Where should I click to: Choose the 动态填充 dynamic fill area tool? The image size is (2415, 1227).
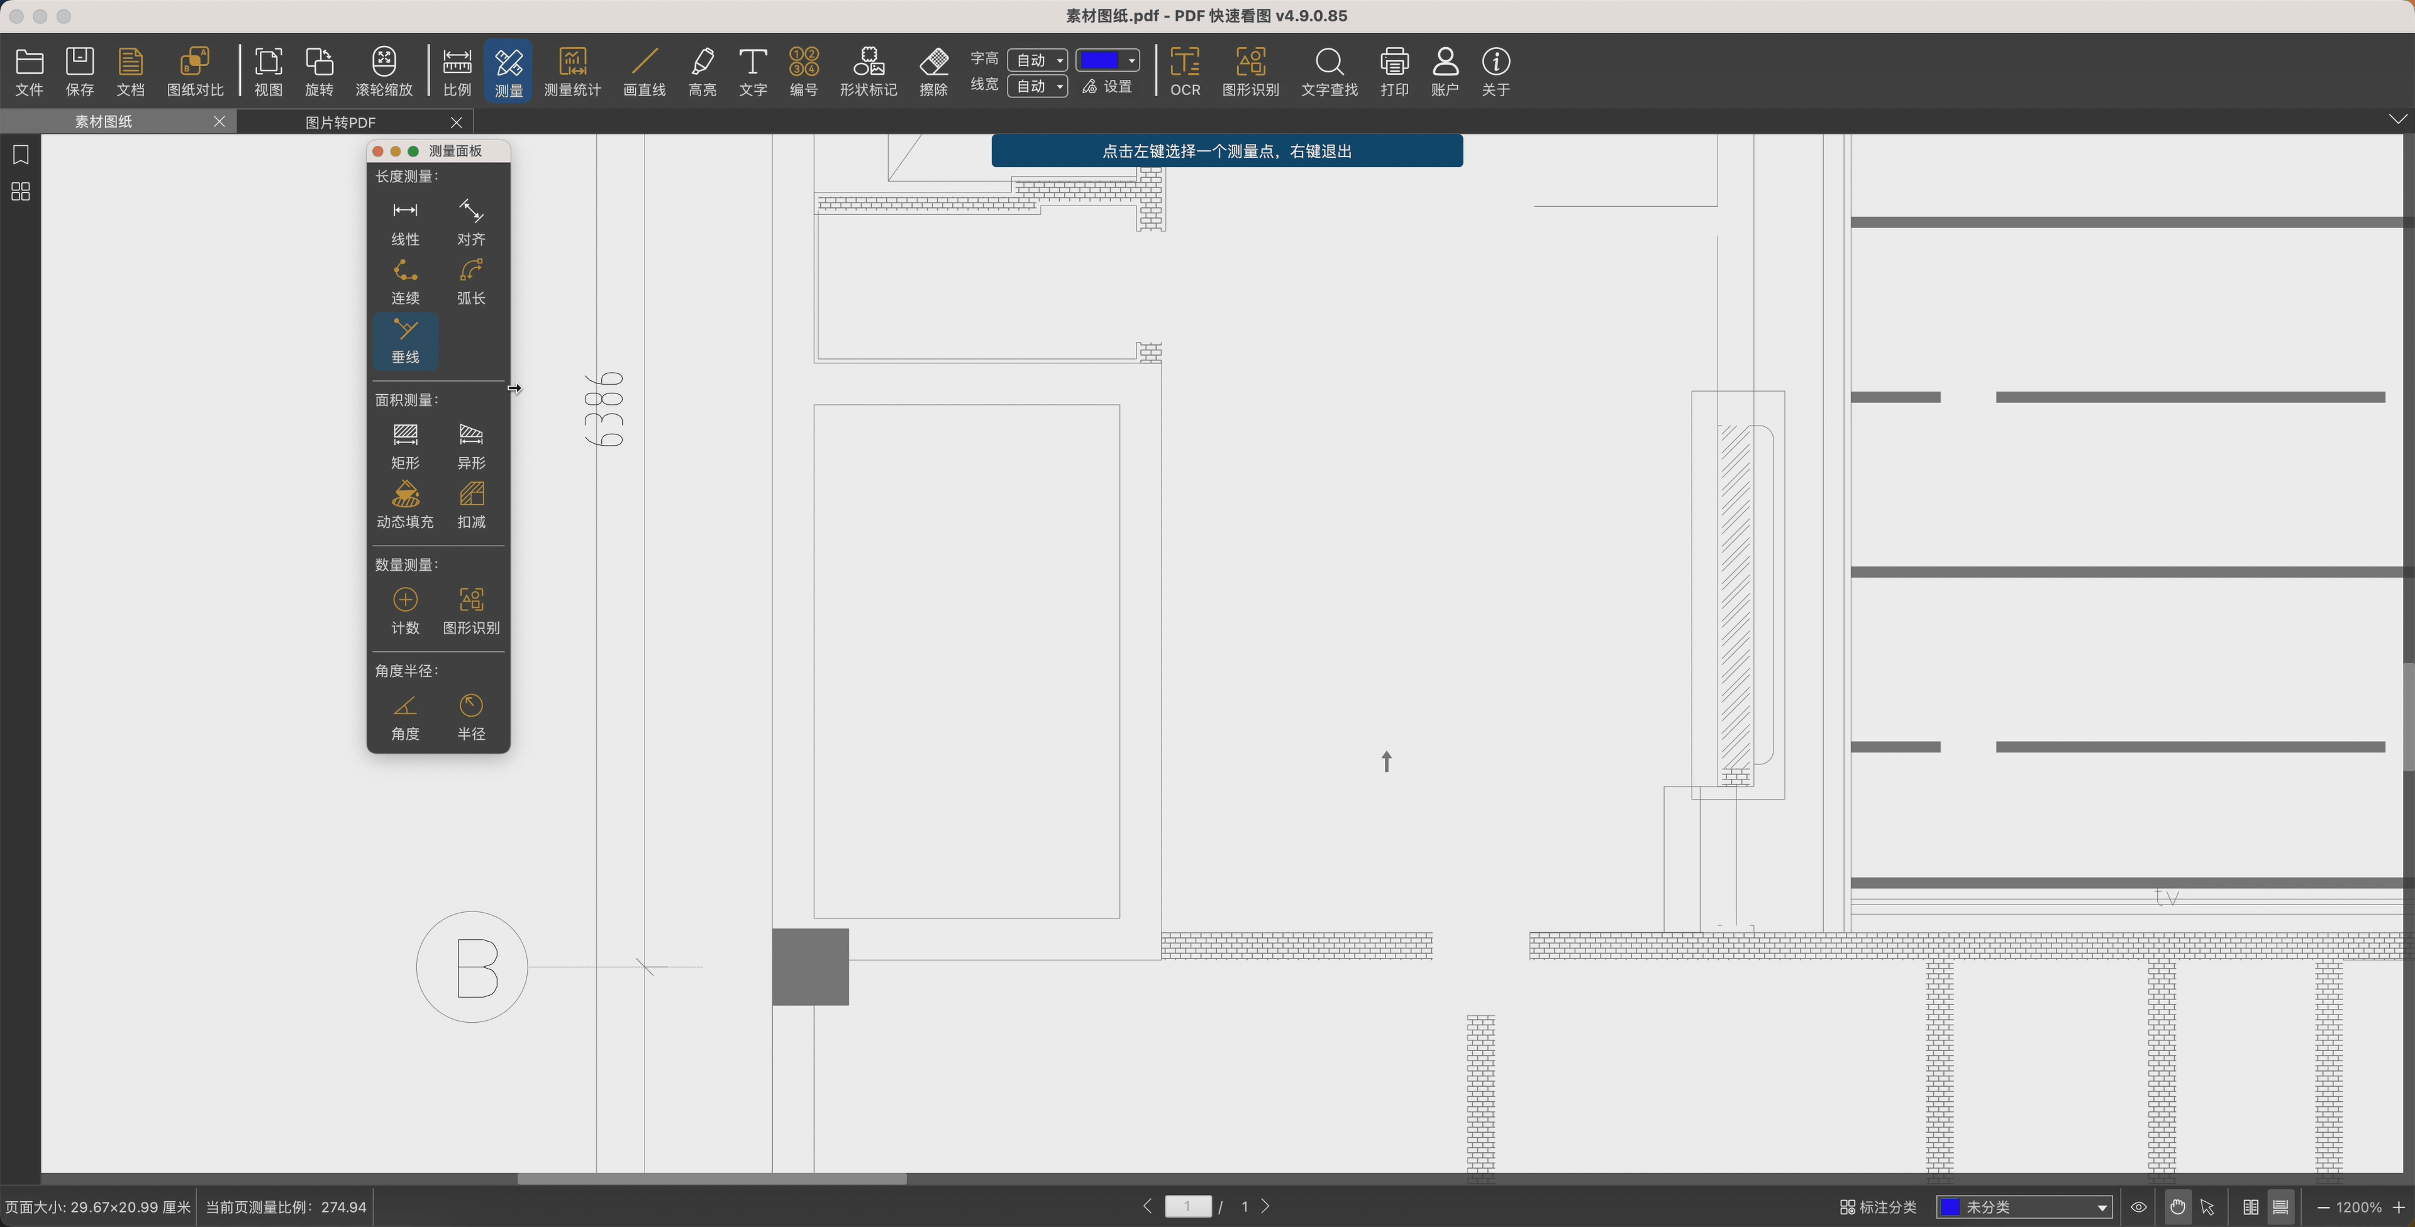405,504
